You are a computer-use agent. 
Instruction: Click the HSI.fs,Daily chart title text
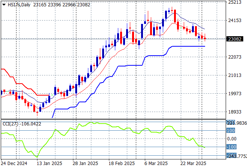(x=19, y=4)
